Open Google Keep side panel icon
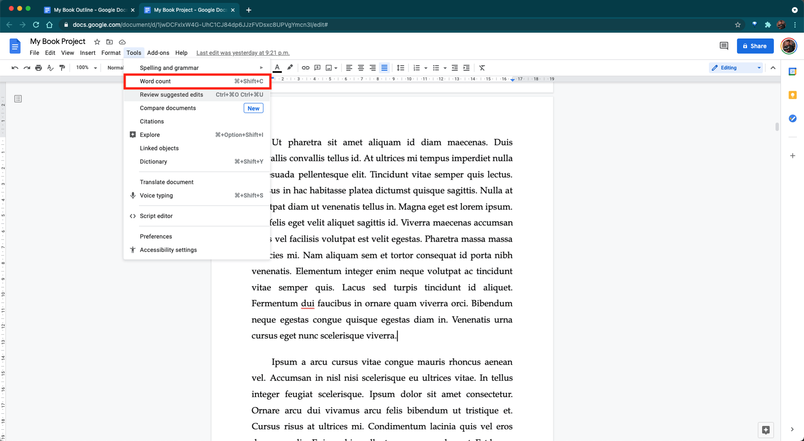The image size is (804, 441). 792,95
